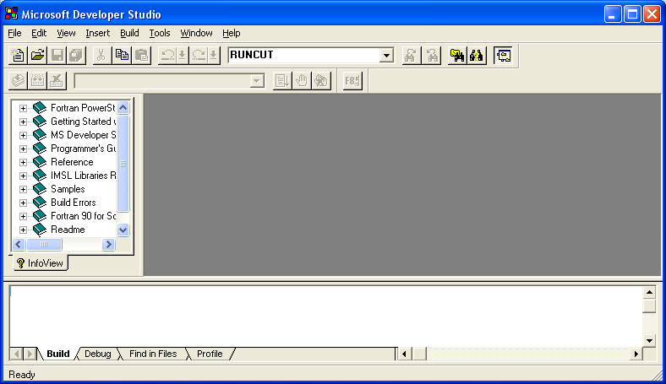Open the Help menu
This screenshot has width=666, height=384.
[x=231, y=33]
